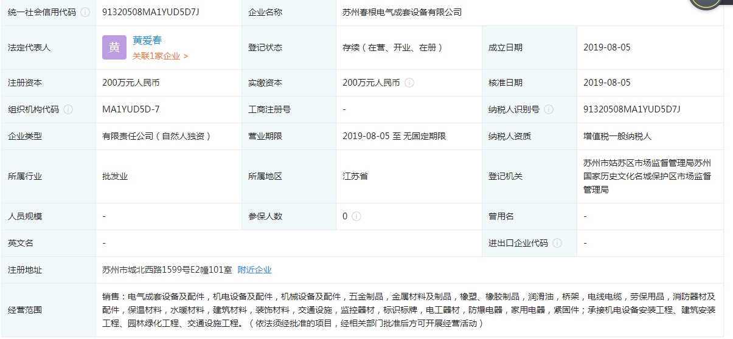The image size is (733, 339).
Task: Open 附近企业 nearby companies link
Action: [254, 270]
